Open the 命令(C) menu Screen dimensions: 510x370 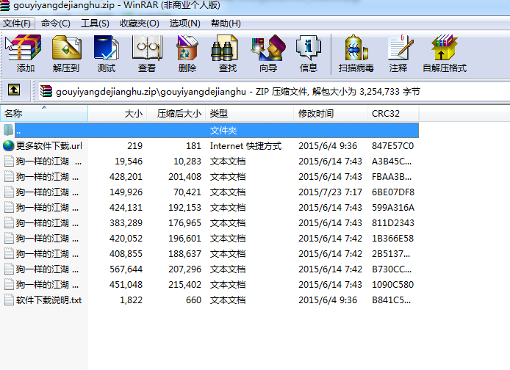[x=56, y=23]
